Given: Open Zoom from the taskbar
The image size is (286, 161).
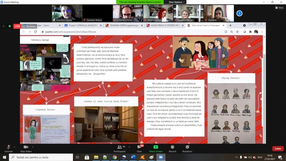Looking at the screenshot, I should 161,157.
